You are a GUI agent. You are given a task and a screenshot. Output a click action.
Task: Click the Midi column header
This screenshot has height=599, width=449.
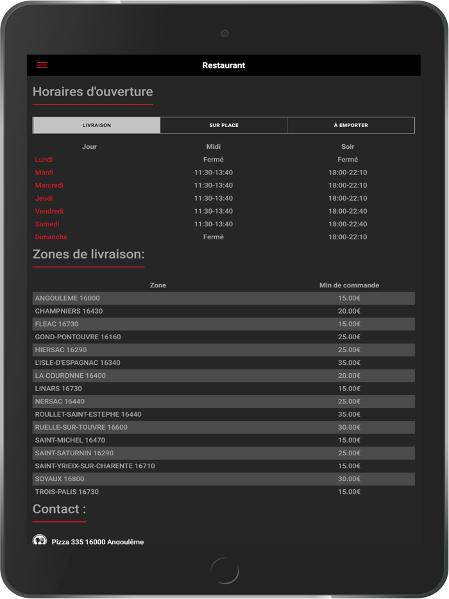coord(213,147)
